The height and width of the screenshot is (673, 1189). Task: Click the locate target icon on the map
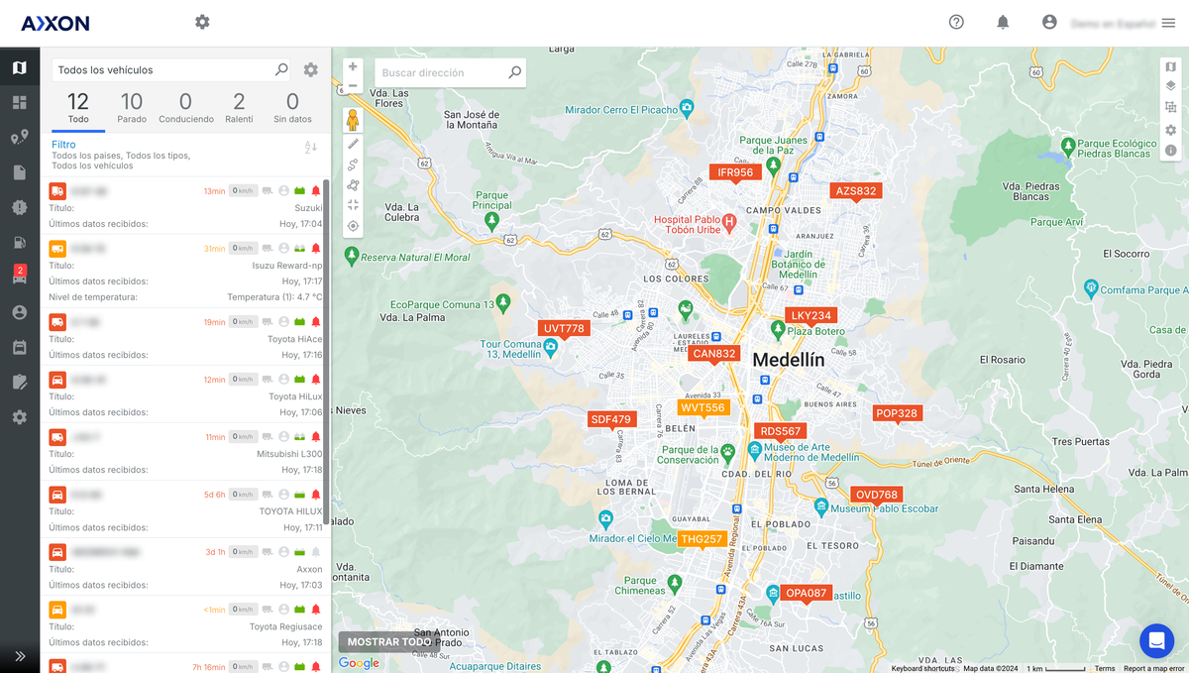tap(353, 226)
